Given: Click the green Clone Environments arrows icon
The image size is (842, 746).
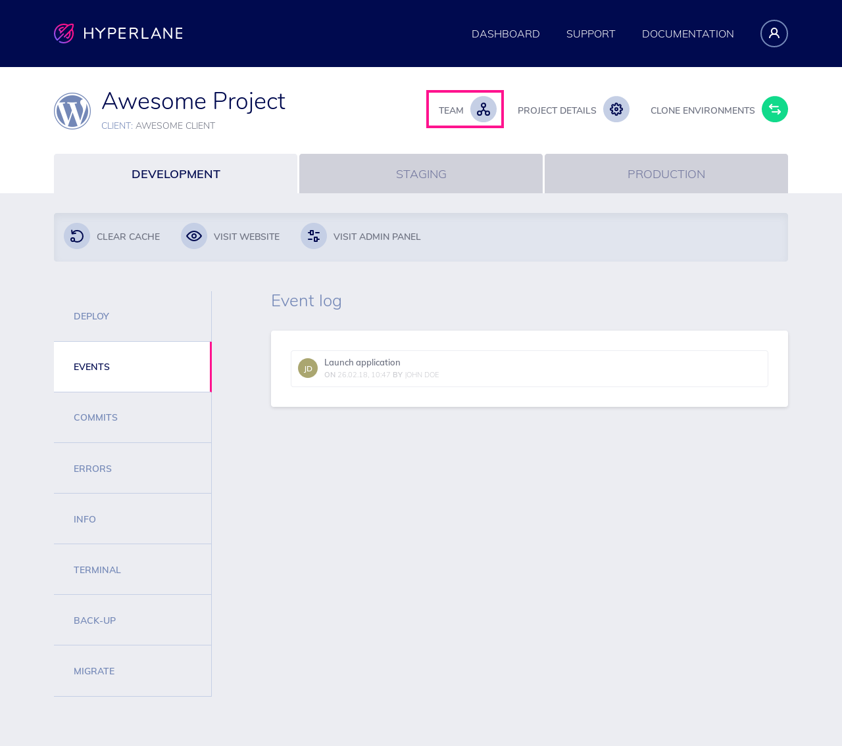Looking at the screenshot, I should coord(775,109).
